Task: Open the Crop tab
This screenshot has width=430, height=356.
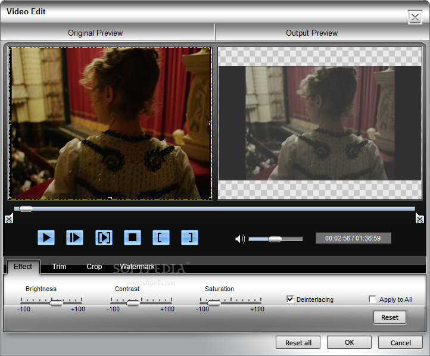Action: (x=94, y=266)
